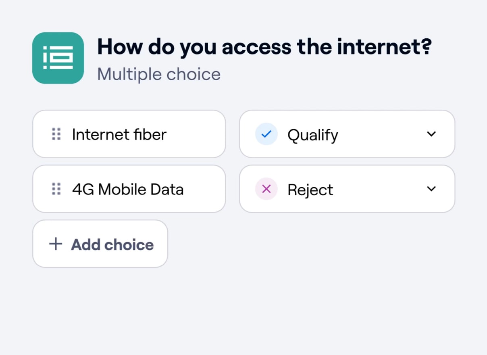Click the blue checkmark Qualify icon
This screenshot has width=487, height=355.
pos(266,134)
